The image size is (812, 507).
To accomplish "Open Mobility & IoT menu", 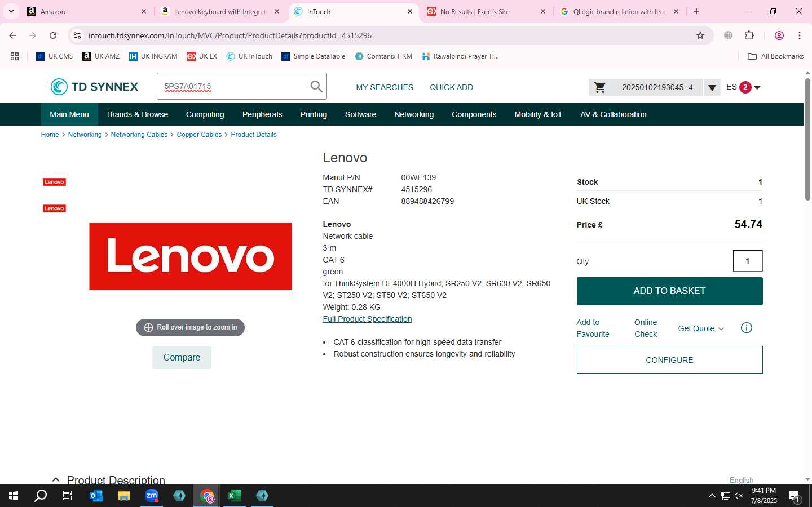I will (539, 114).
